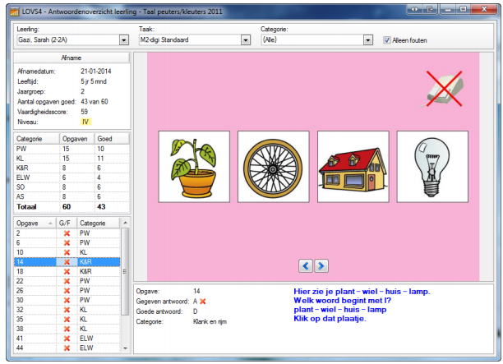The image size is (503, 364).
Task: Open the Categorie dropdown
Action: 368,40
